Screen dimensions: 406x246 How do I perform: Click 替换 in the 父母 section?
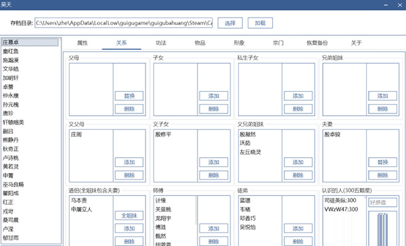(129, 96)
